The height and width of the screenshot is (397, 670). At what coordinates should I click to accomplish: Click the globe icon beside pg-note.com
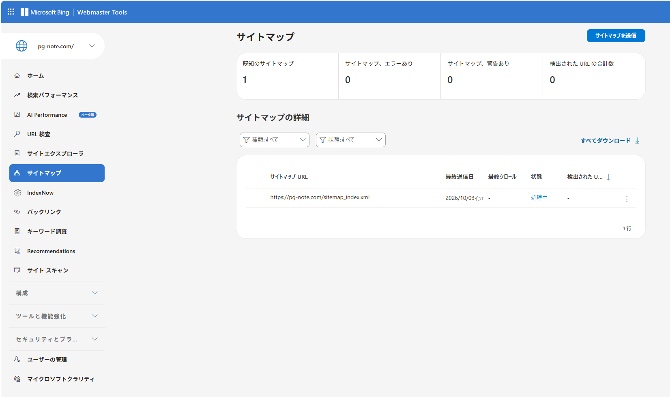(21, 46)
